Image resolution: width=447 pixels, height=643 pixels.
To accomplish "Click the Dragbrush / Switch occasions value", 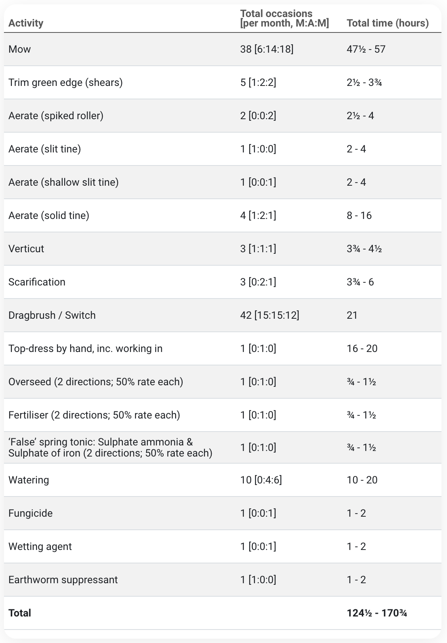I will tap(269, 315).
